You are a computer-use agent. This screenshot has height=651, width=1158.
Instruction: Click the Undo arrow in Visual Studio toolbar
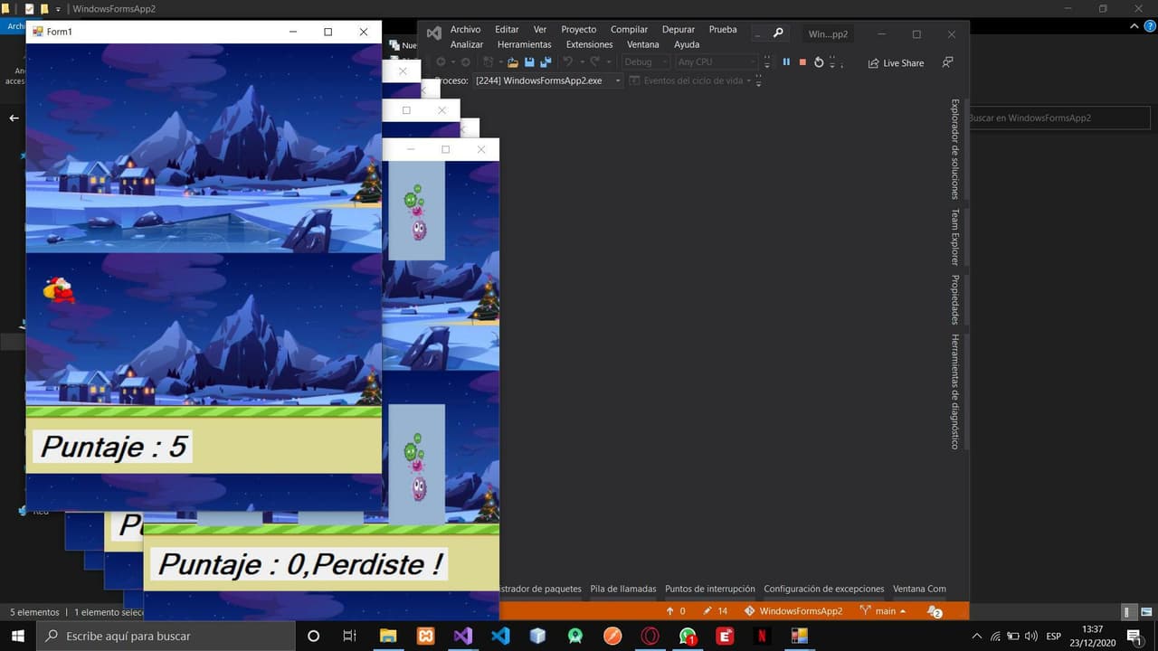[x=568, y=62]
